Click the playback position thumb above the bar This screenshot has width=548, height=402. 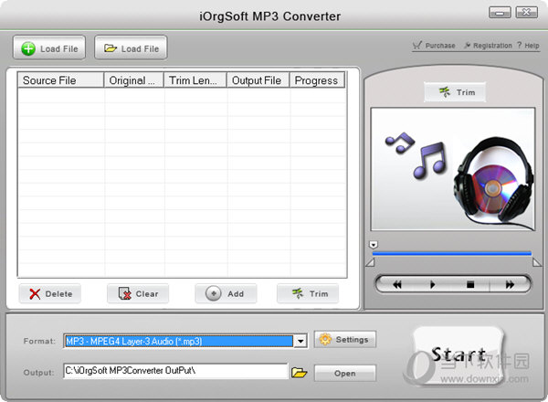[x=374, y=244]
